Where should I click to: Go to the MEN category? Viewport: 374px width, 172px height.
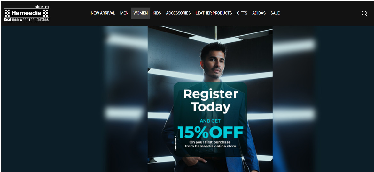coord(124,13)
